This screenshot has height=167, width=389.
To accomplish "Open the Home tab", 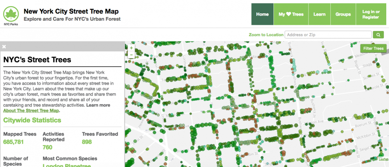I will [x=262, y=14].
